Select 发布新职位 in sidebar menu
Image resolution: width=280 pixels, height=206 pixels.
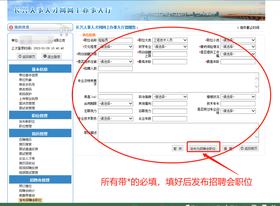(x=27, y=122)
